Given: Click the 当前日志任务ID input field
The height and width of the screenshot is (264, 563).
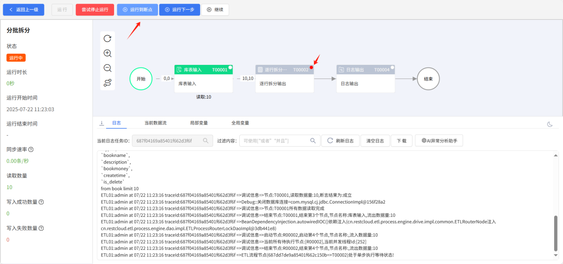Looking at the screenshot, I should click(172, 141).
